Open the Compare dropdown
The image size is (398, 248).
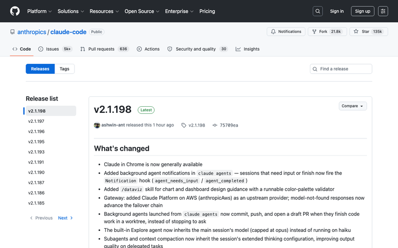pyautogui.click(x=353, y=106)
